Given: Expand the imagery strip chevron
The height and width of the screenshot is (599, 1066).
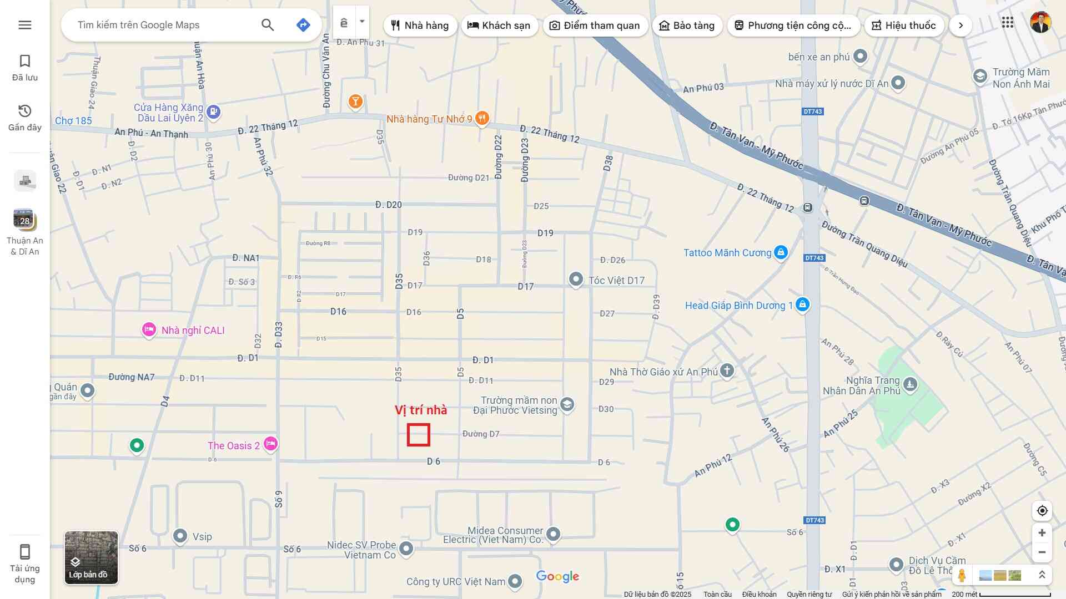Looking at the screenshot, I should point(1042,575).
